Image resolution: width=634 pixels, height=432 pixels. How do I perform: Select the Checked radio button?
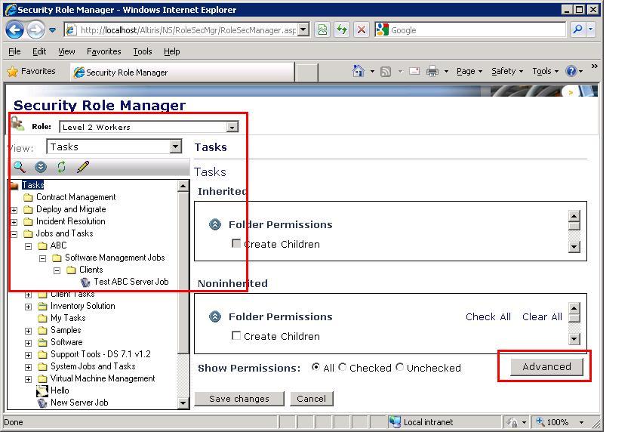click(343, 368)
